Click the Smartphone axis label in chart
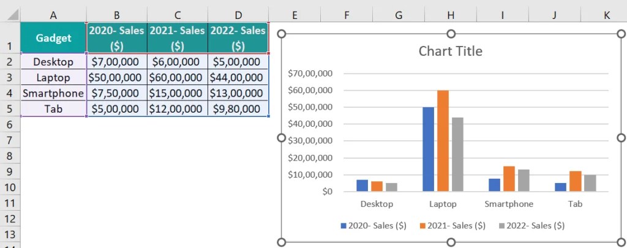627x248 pixels. (x=509, y=204)
